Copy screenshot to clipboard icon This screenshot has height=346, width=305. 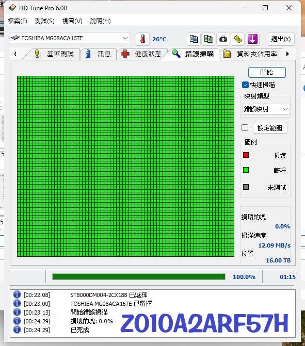[x=208, y=39]
